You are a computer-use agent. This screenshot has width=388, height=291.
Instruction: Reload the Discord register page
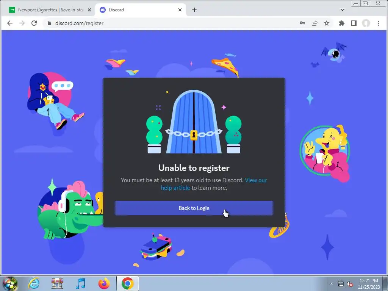[x=34, y=23]
